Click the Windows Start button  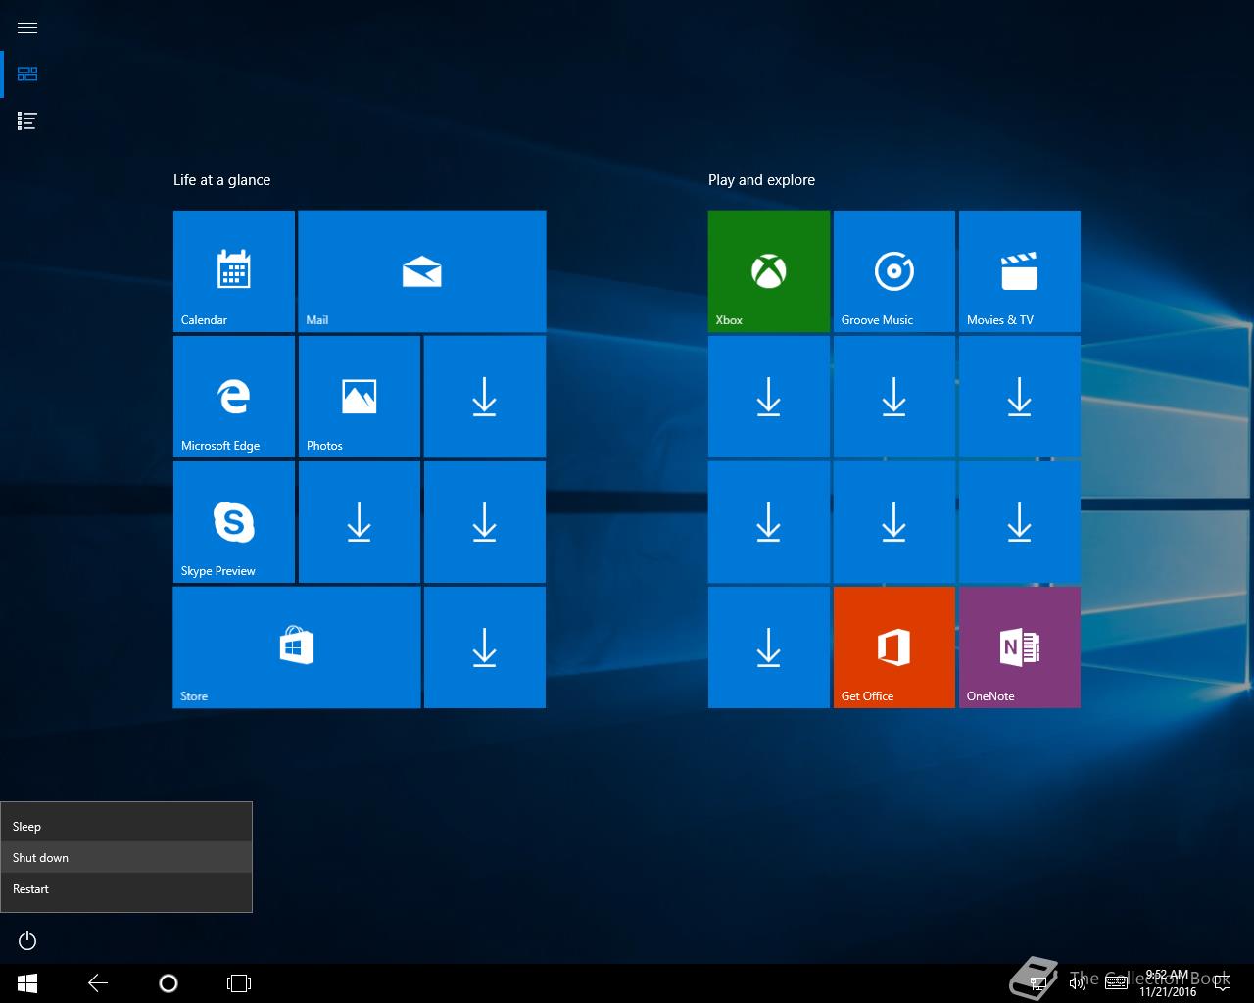pyautogui.click(x=27, y=983)
